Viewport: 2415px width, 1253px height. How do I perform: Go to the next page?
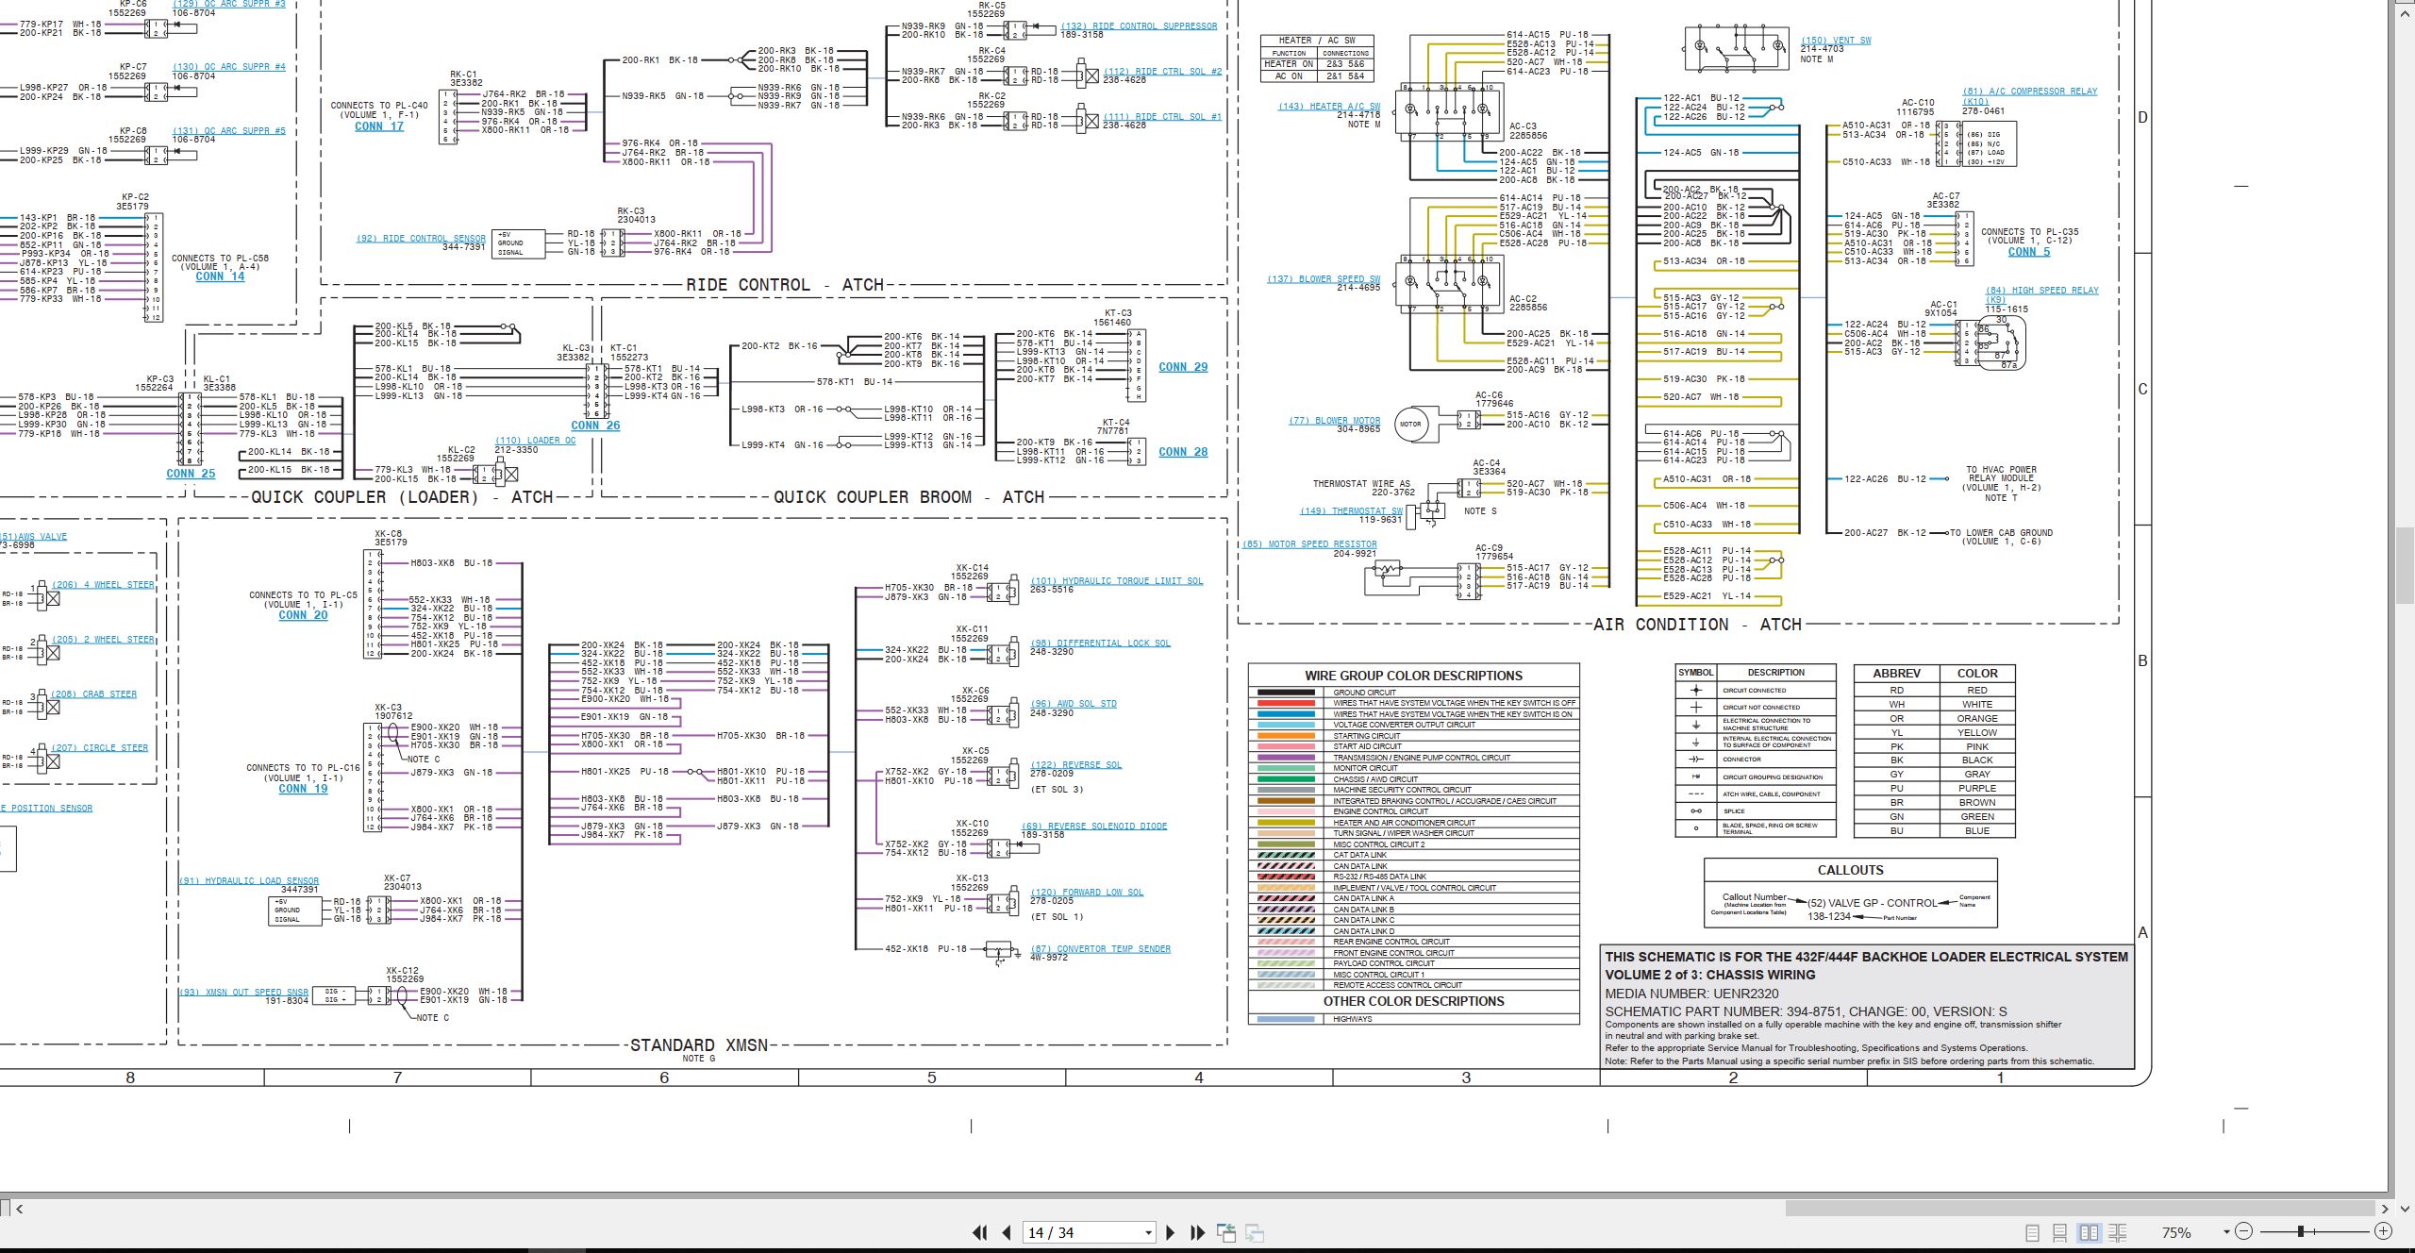point(1171,1232)
